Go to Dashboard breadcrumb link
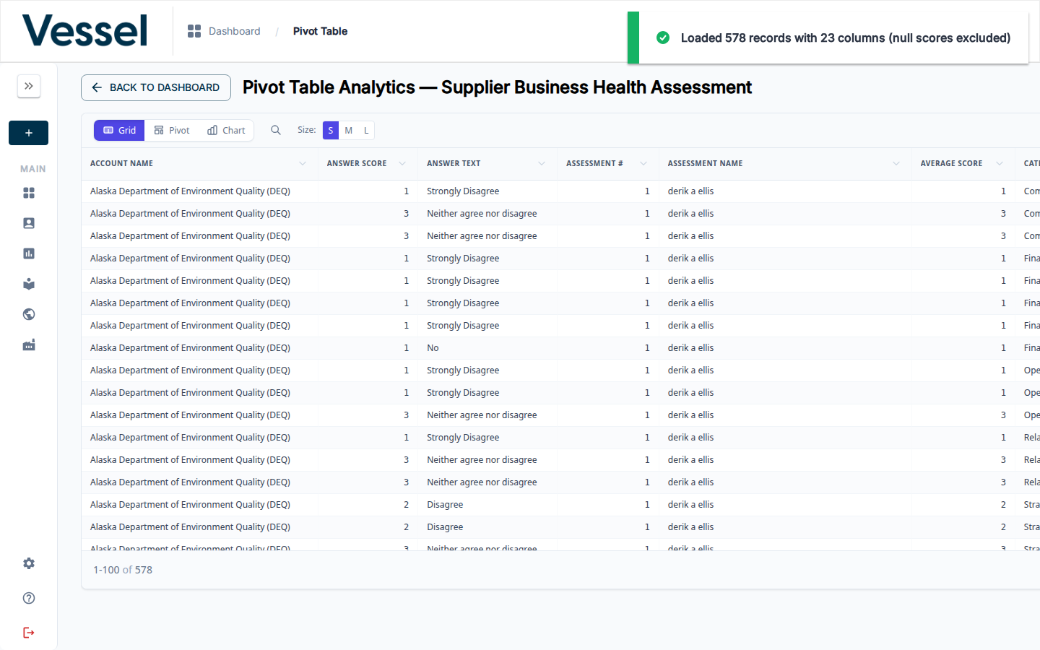This screenshot has width=1040, height=650. (234, 31)
